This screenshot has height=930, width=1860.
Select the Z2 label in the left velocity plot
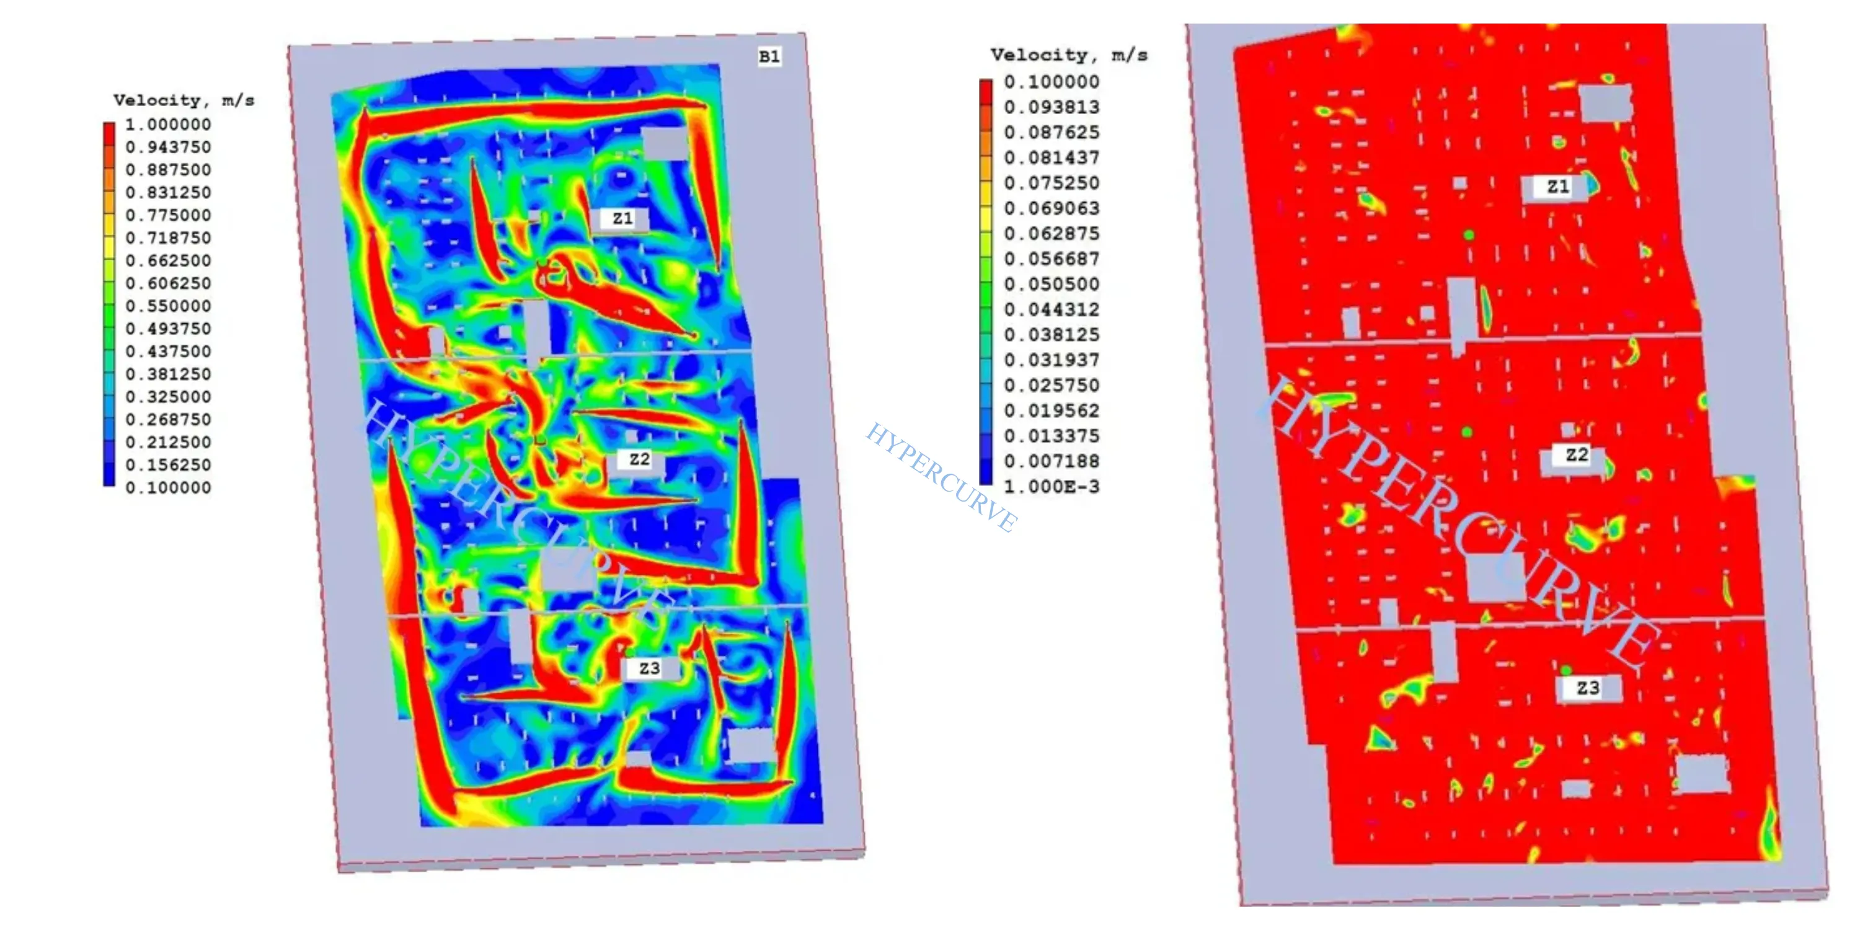click(639, 459)
